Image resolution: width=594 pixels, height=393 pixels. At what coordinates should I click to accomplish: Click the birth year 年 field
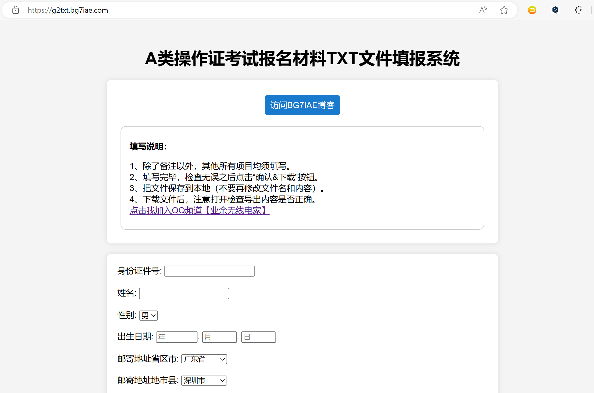click(x=177, y=337)
